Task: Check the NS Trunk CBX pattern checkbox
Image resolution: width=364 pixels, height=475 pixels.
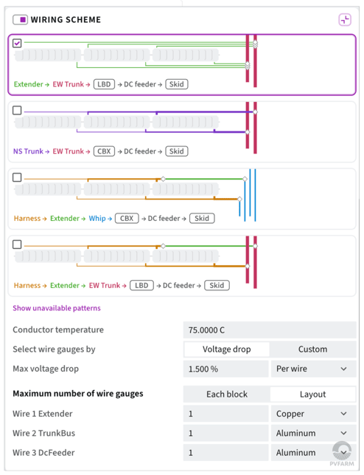Action: click(x=17, y=110)
